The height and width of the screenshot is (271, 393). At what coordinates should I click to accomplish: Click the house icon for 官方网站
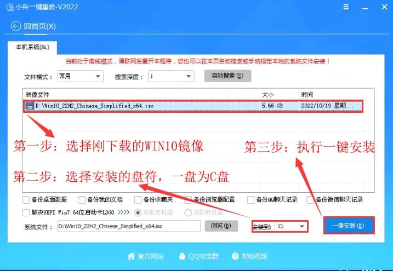131,256
